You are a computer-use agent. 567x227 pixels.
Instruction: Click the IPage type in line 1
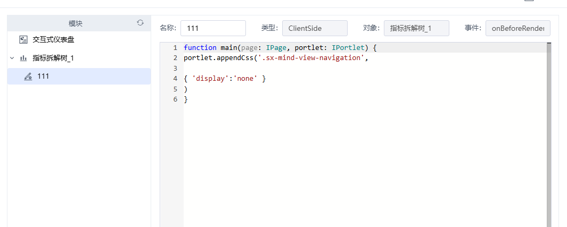276,48
